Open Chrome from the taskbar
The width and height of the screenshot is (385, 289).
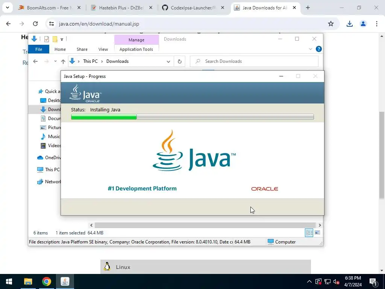tap(46, 281)
